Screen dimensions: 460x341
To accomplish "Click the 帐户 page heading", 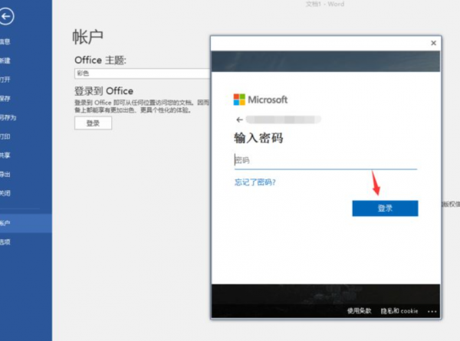I will tap(87, 38).
